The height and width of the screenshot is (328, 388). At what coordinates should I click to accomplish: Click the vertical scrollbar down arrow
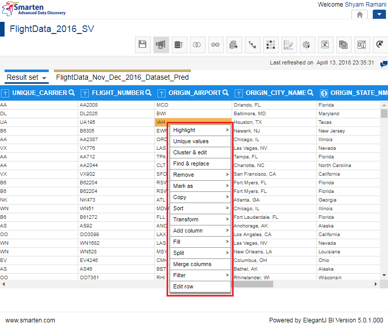(x=384, y=275)
